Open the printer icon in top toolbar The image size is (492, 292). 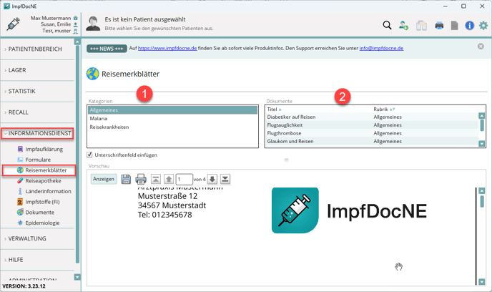(439, 26)
